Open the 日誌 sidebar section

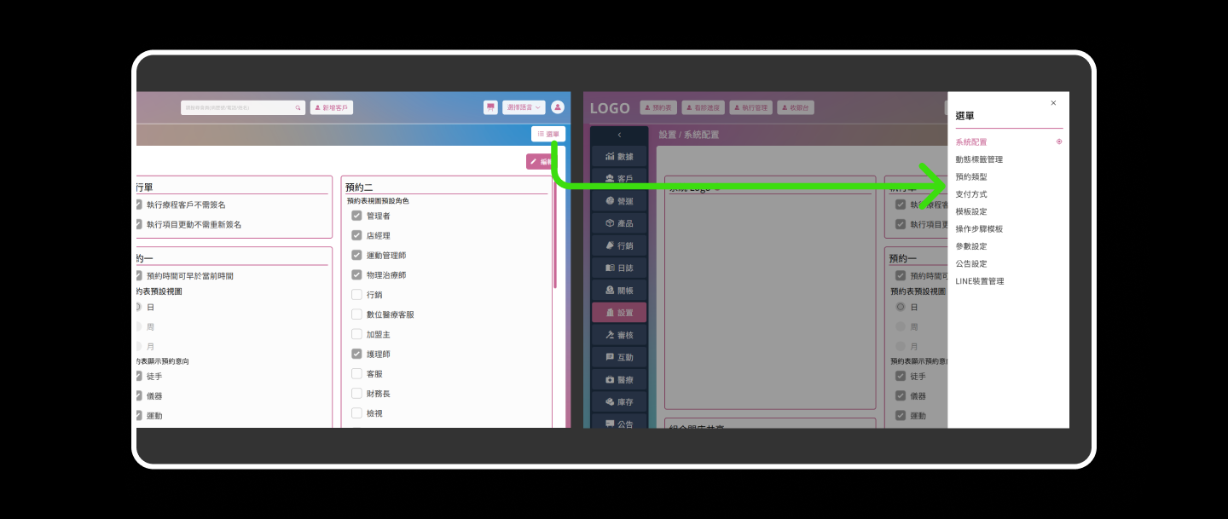pos(619,268)
